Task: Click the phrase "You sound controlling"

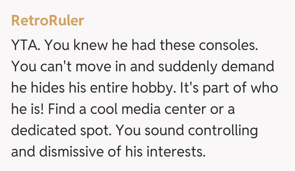Action: [187, 131]
